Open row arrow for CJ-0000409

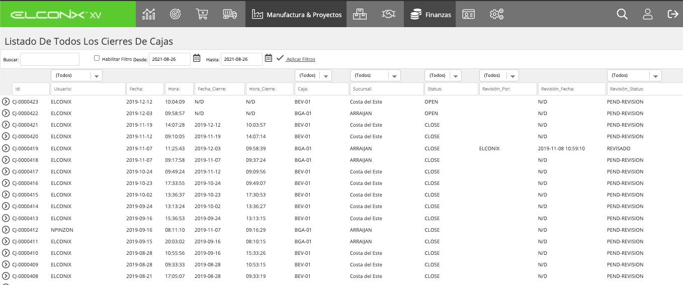click(x=6, y=264)
